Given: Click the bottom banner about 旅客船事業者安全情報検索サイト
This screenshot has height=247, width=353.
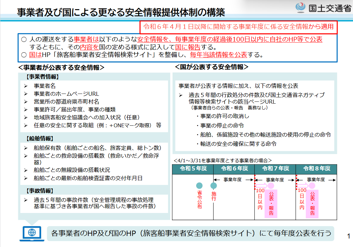Looking at the screenshot, I should click(x=191, y=233).
